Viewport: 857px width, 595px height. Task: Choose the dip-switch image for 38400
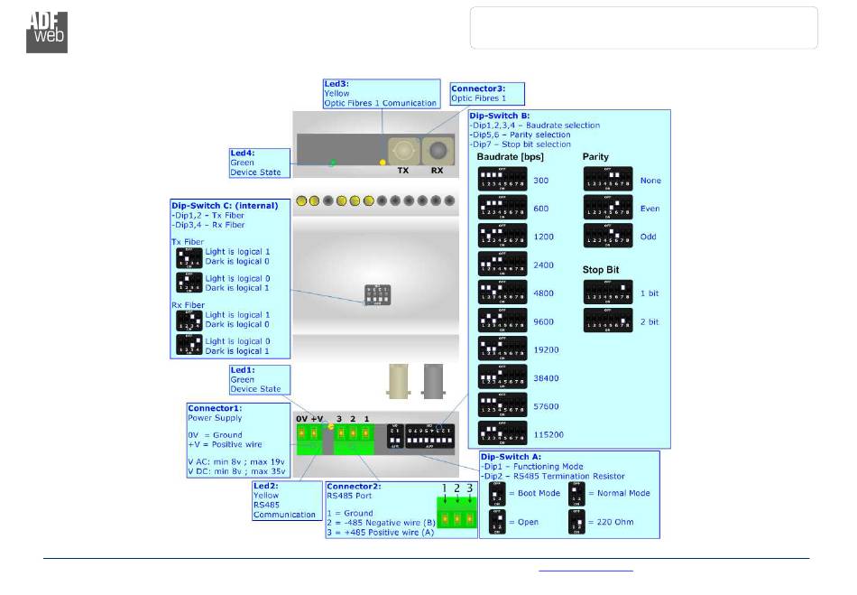point(502,377)
